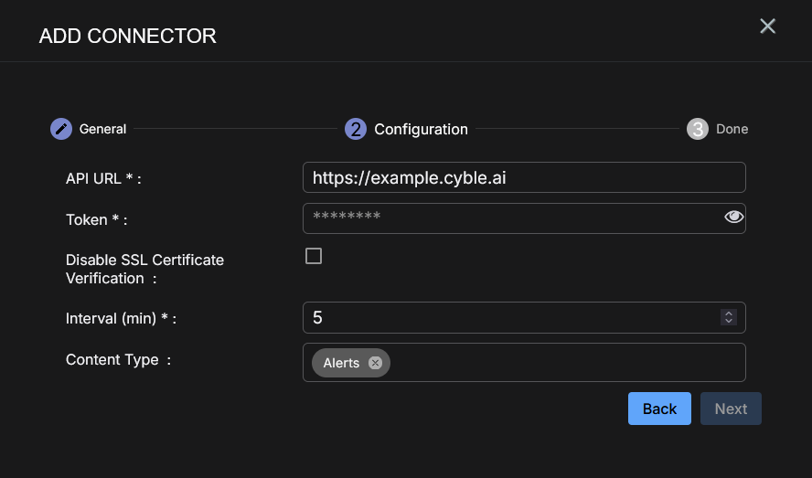812x478 pixels.
Task: Open the Content Type selection box
Action: click(x=567, y=363)
